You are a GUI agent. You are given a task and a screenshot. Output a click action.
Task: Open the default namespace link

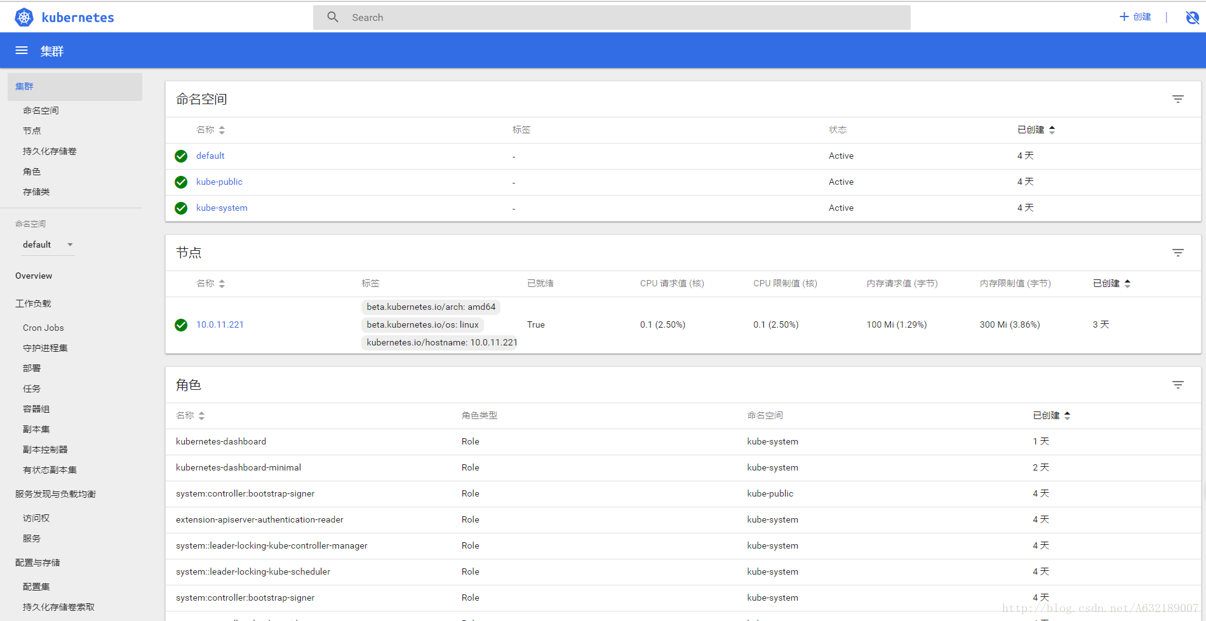[x=210, y=156]
